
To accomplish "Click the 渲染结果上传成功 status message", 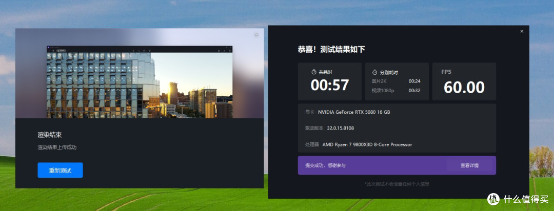I will click(x=57, y=147).
